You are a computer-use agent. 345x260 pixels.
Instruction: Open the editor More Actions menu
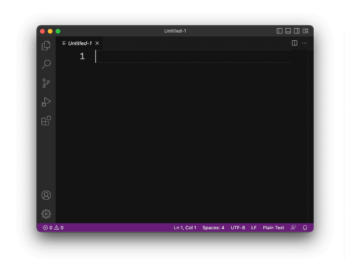(x=305, y=43)
